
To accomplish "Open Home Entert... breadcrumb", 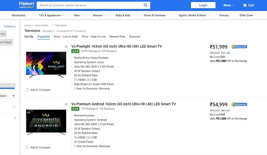I will [x=42, y=25].
